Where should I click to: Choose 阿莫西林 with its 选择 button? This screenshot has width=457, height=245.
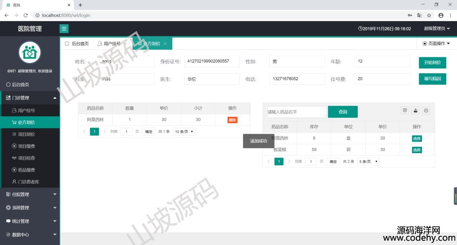(x=417, y=138)
